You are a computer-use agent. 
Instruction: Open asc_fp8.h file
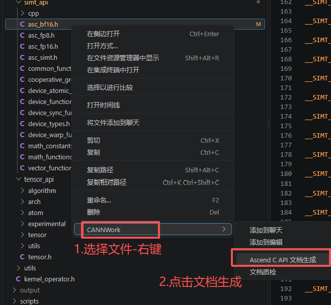(41, 36)
